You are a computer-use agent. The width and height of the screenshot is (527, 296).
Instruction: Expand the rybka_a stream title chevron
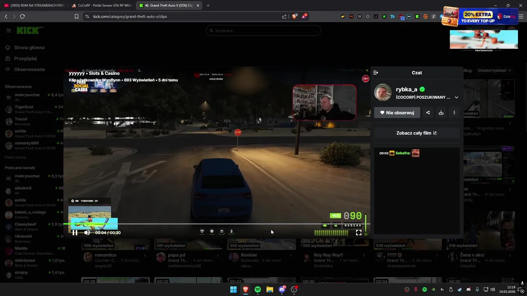(456, 97)
